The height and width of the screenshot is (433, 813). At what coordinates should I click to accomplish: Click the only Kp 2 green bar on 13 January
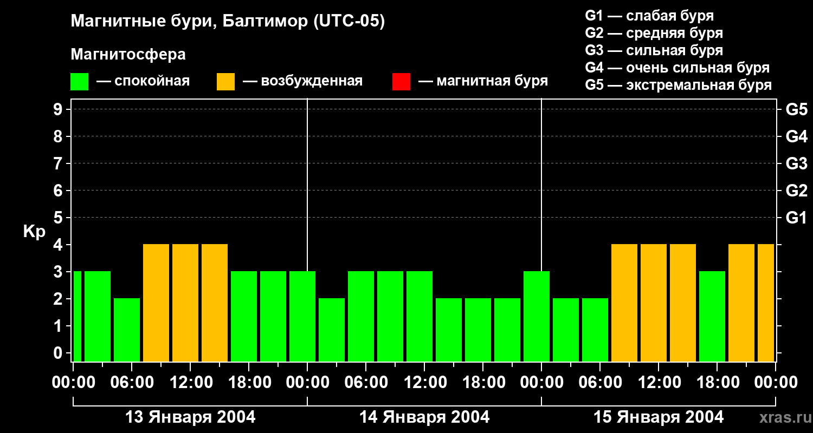click(x=127, y=330)
